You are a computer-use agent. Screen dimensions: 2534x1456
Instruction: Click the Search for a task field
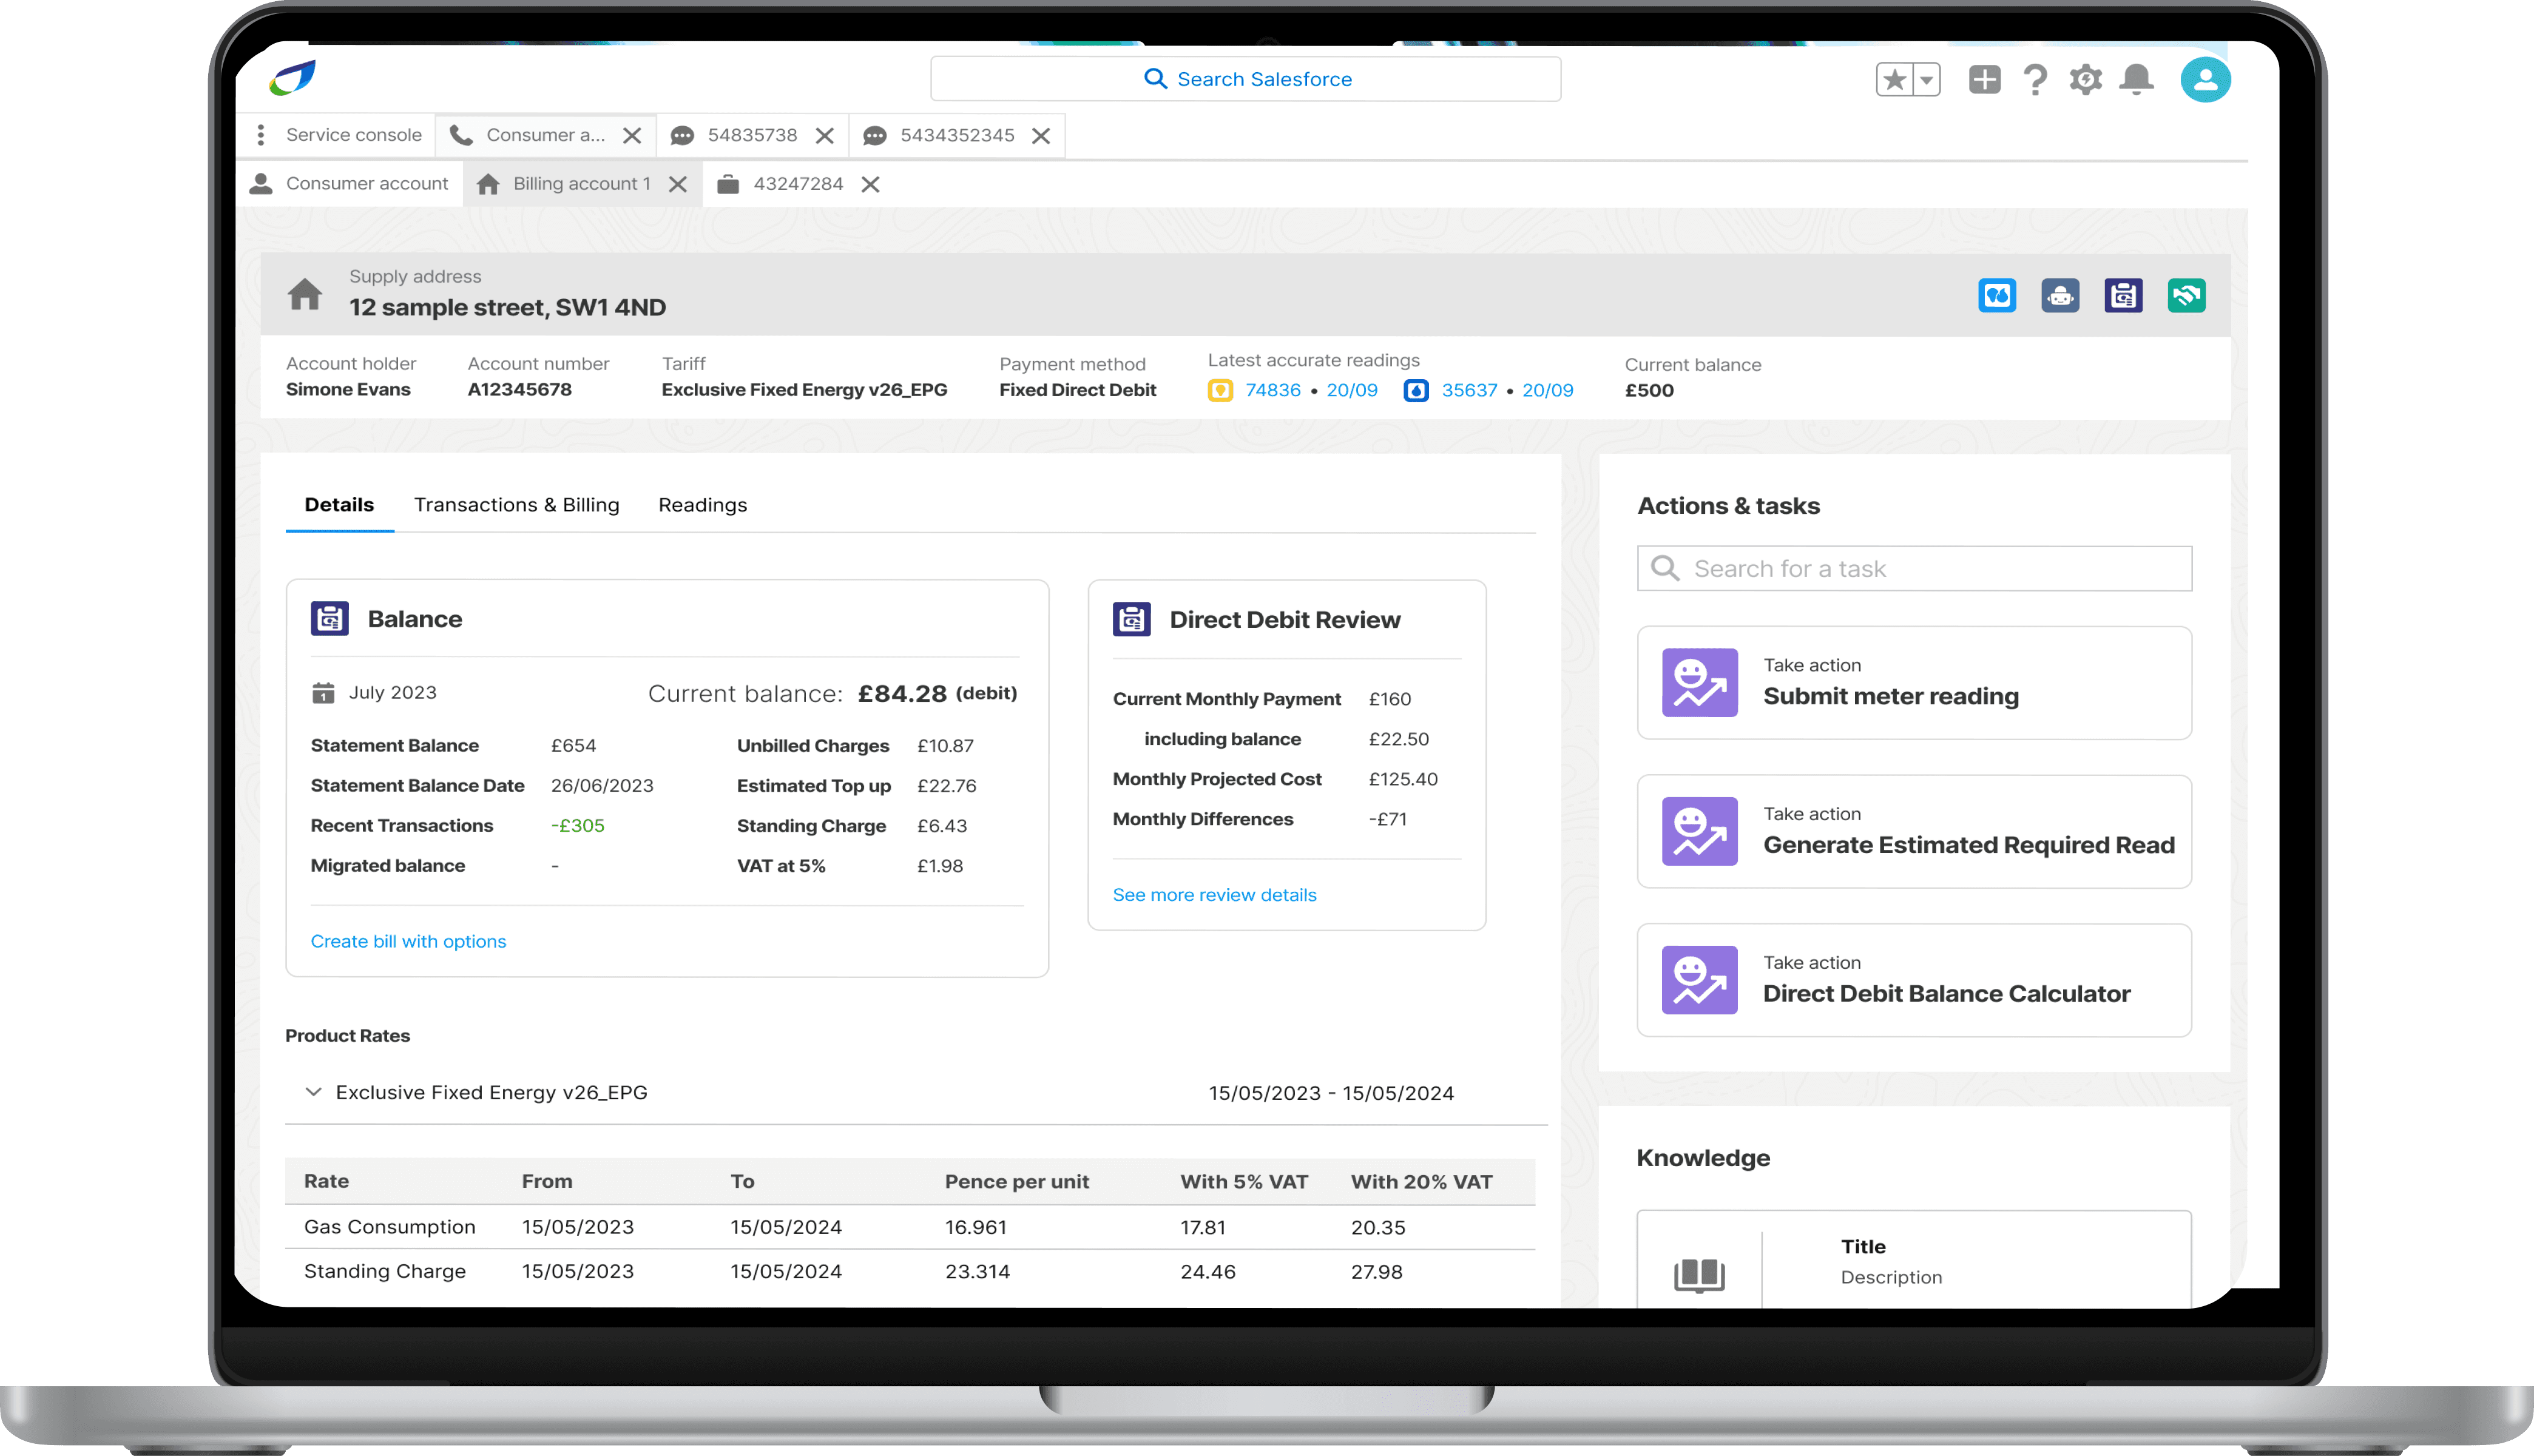click(x=1913, y=568)
